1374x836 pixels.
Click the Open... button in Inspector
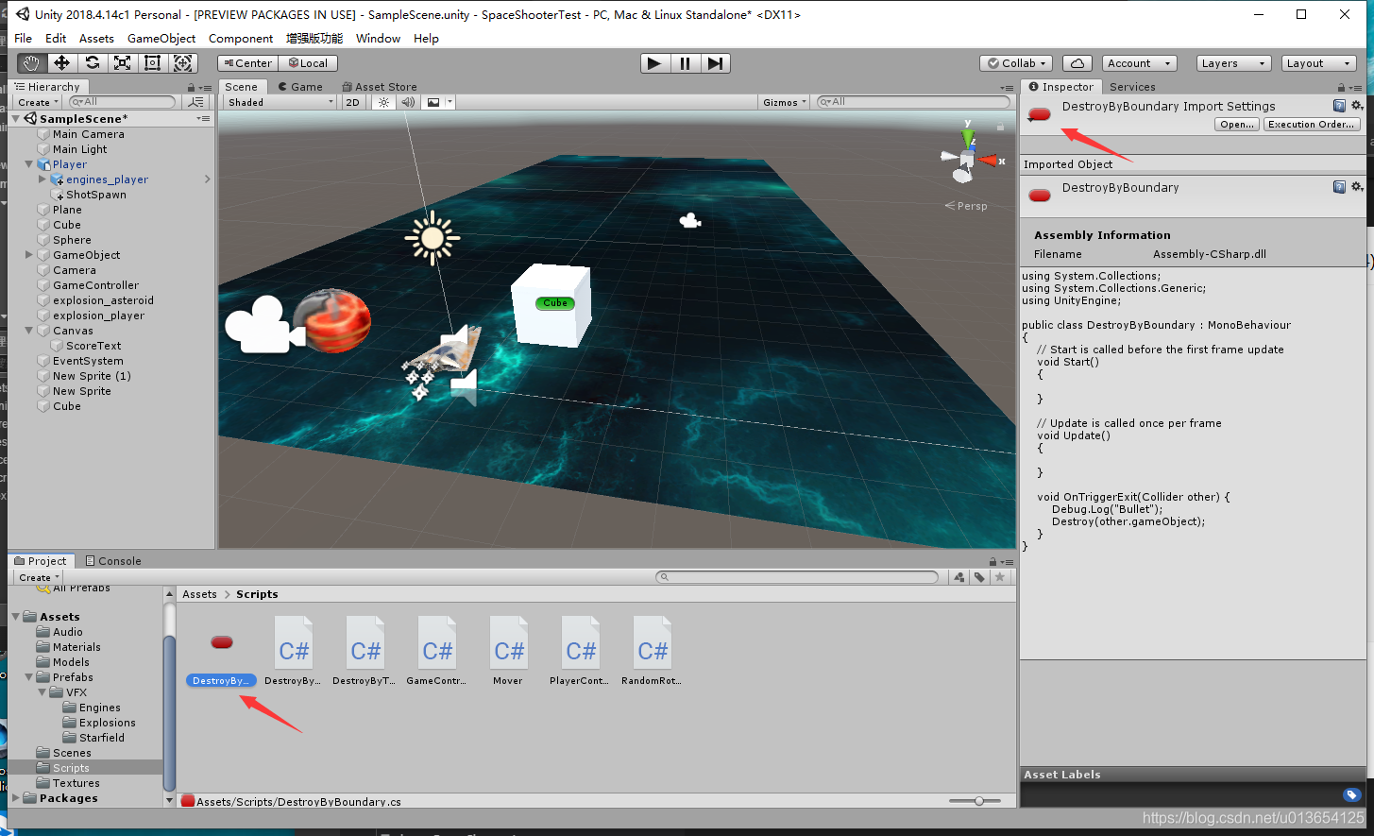1237,125
